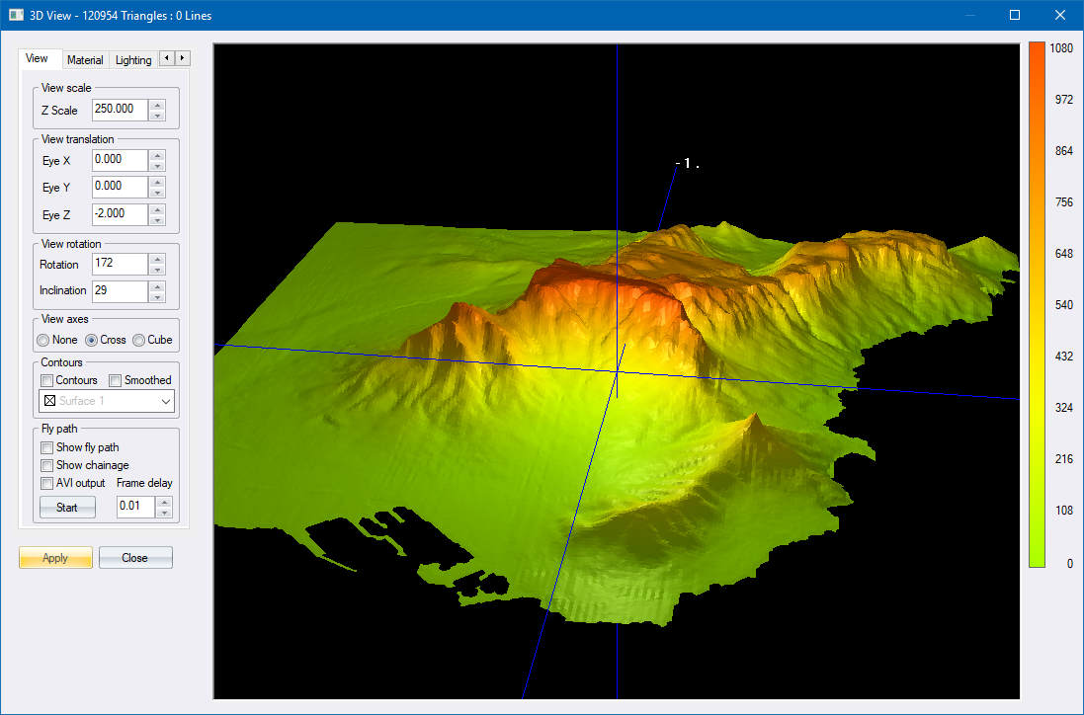Increase Z Scale using the up spinner
Image resolution: width=1084 pixels, height=715 pixels.
[x=156, y=105]
